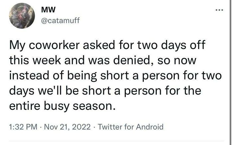233x145 pixels.
Task: Click the @catamuff handle
Action: click(x=60, y=20)
